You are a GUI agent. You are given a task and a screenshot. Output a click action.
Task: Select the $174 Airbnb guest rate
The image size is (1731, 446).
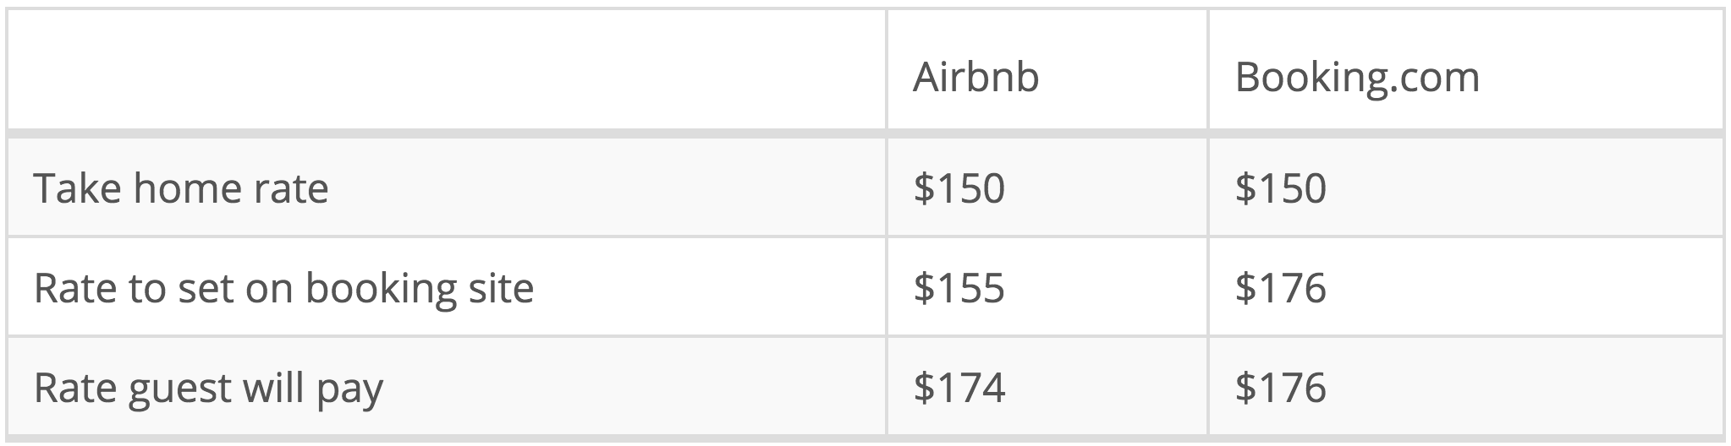(x=959, y=389)
